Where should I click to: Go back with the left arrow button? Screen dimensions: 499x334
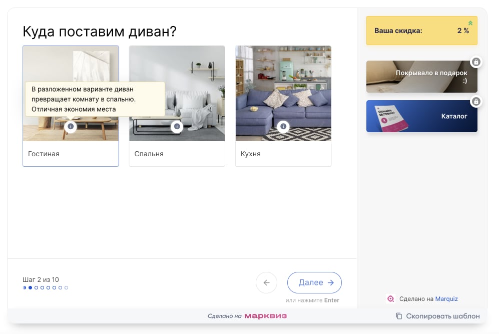pos(266,282)
